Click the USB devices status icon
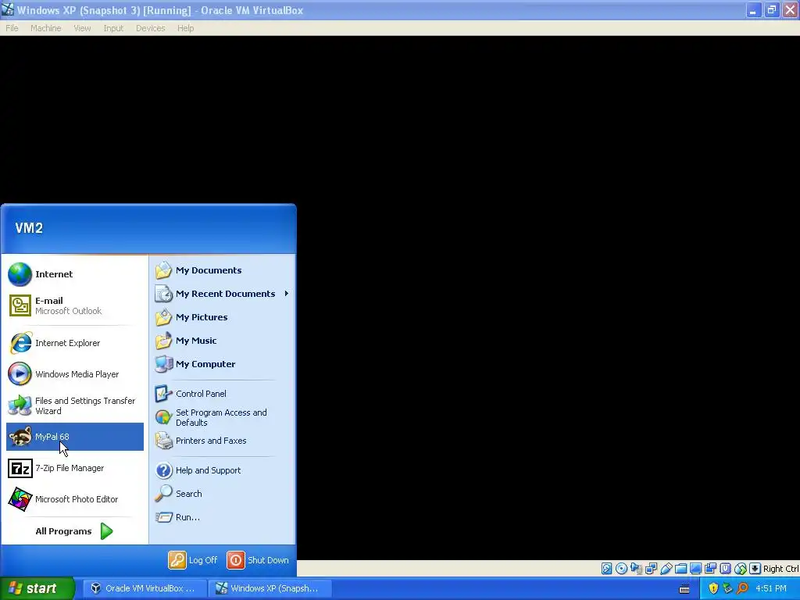Screen dimensions: 800x600 (666, 569)
